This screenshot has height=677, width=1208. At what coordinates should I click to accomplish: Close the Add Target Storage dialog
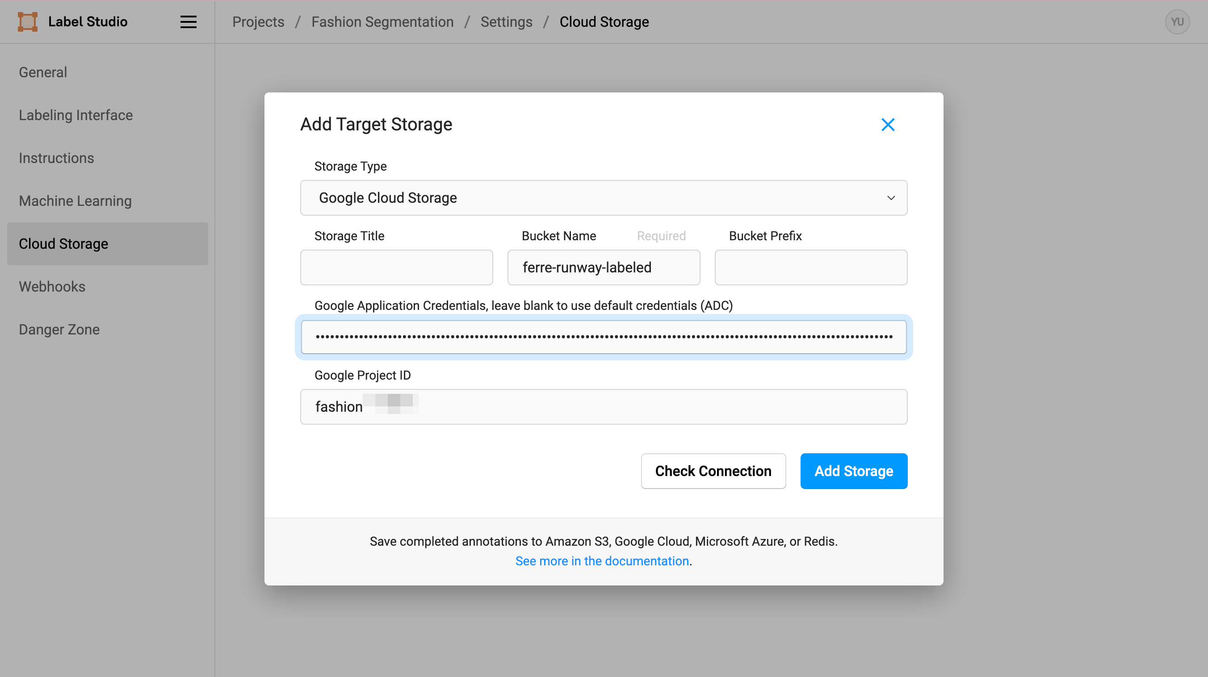pyautogui.click(x=888, y=125)
